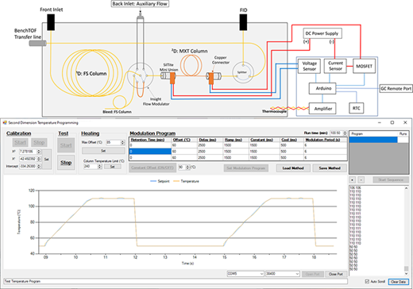Click the Temperature legend entry

click(186, 181)
